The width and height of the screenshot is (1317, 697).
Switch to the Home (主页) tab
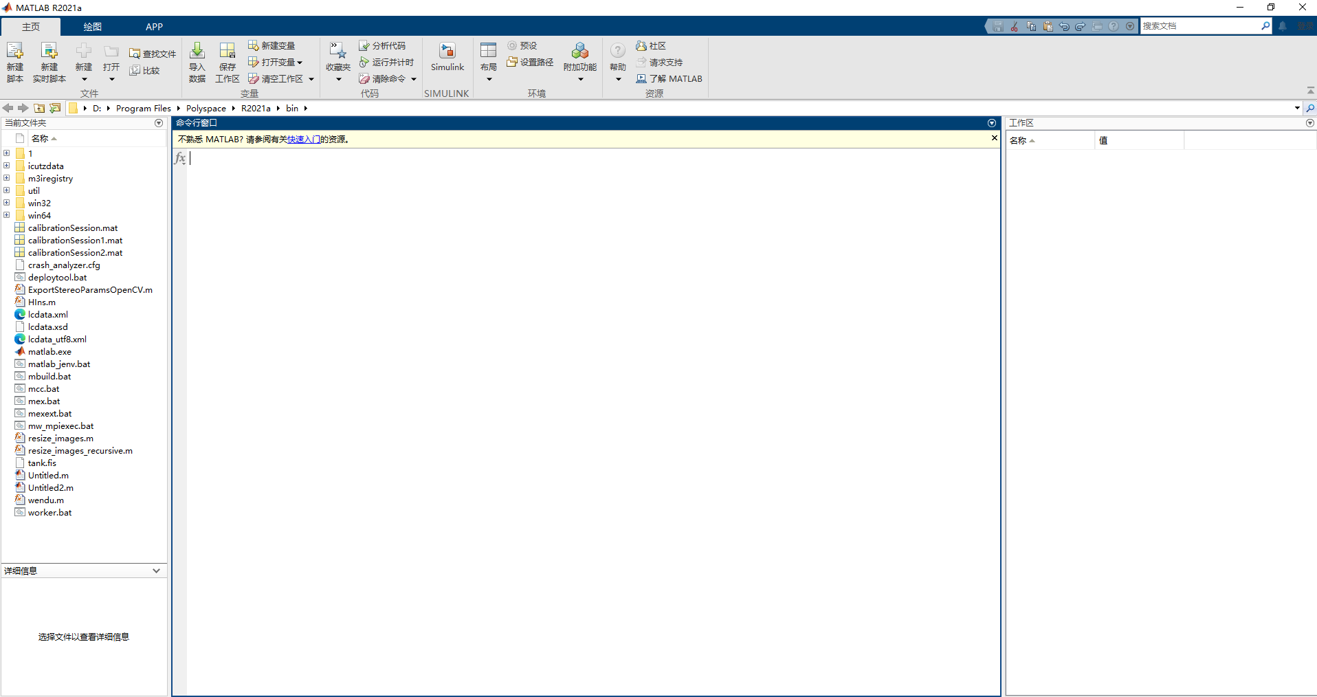(x=31, y=27)
